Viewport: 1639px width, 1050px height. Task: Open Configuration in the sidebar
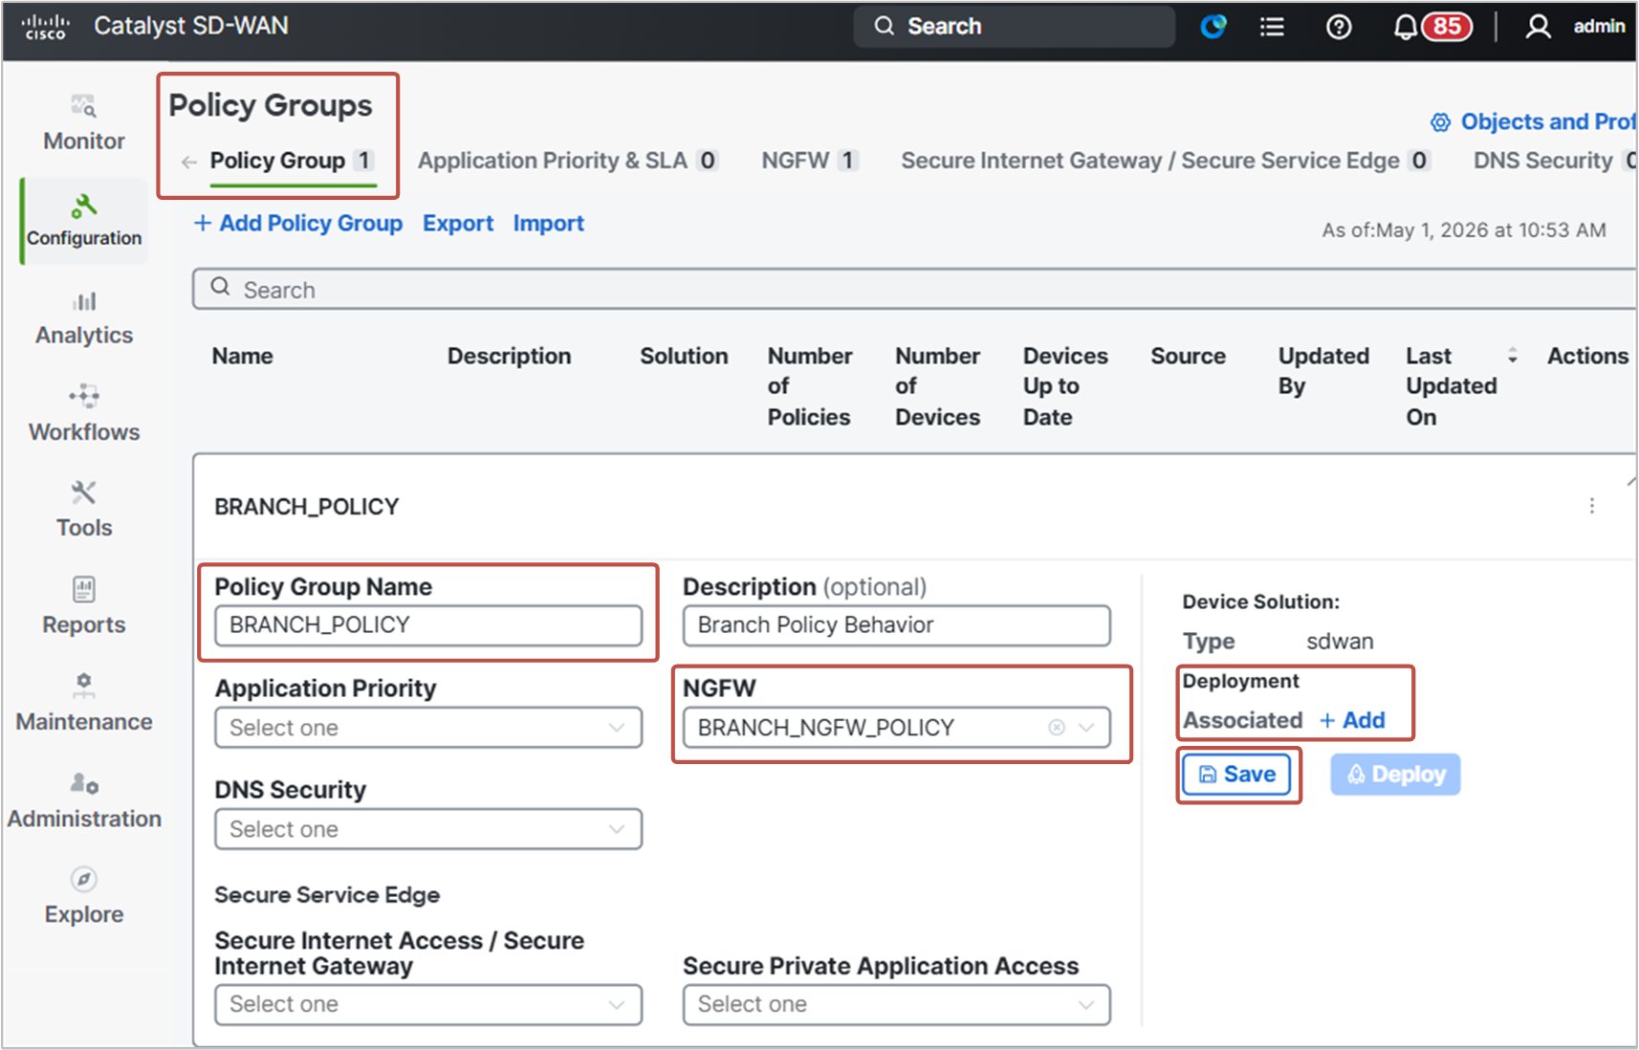click(84, 221)
